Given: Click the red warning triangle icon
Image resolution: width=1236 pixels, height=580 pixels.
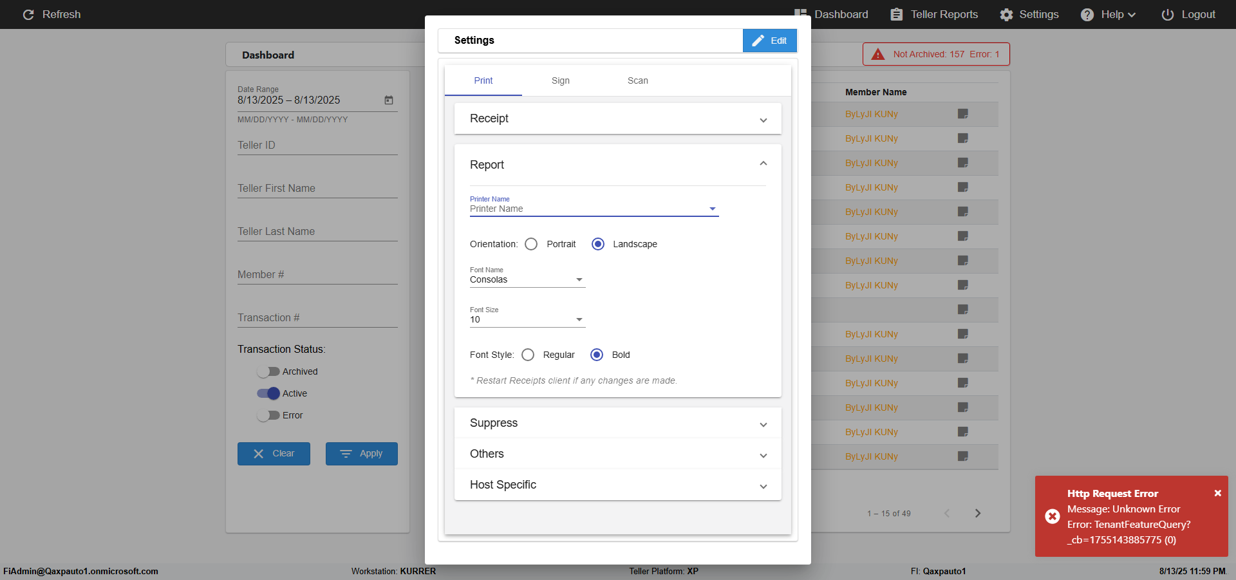Looking at the screenshot, I should pos(878,54).
